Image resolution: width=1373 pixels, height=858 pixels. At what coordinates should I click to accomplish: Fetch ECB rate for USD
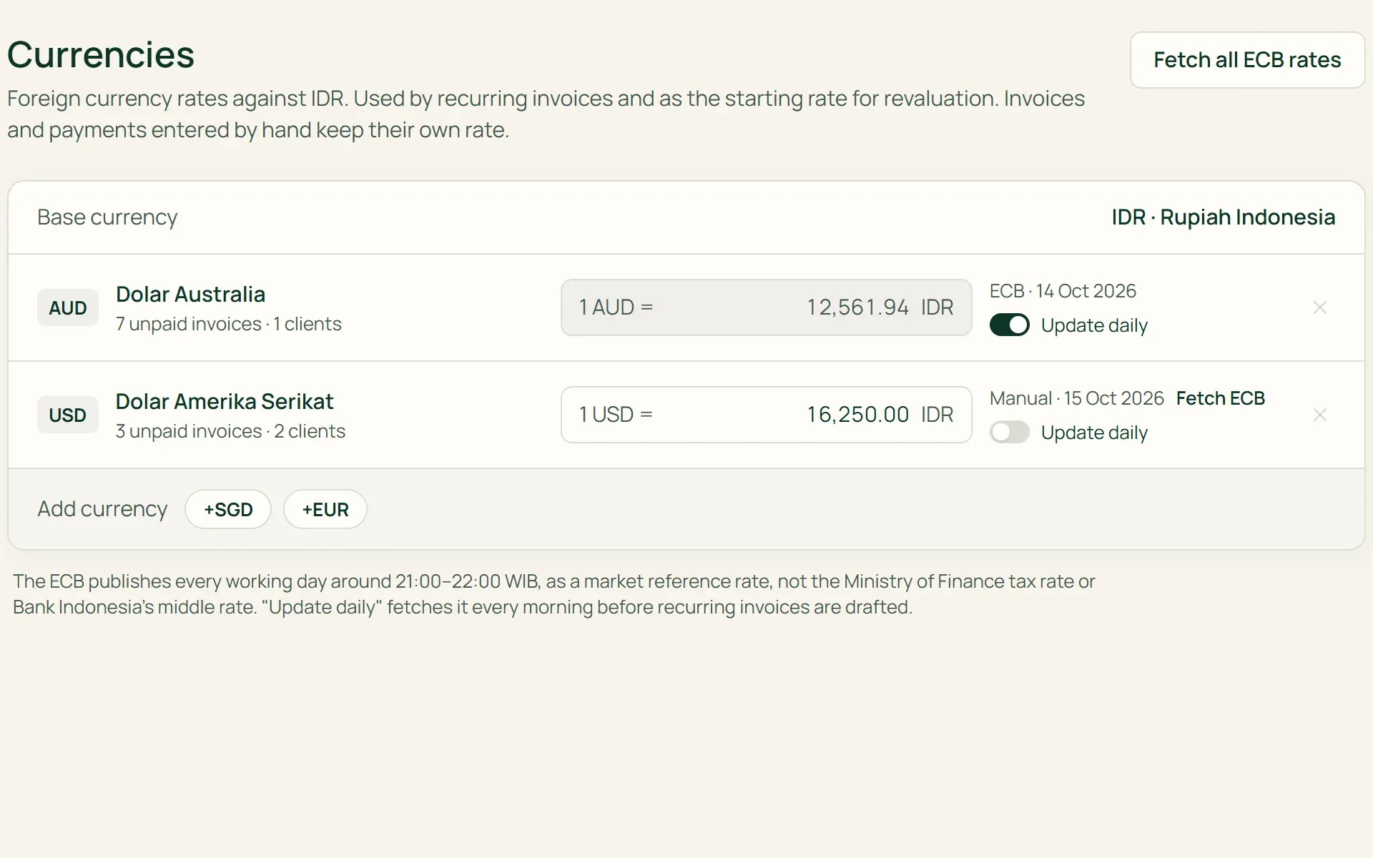tap(1220, 398)
